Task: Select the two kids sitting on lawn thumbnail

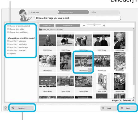Action: [66, 40]
